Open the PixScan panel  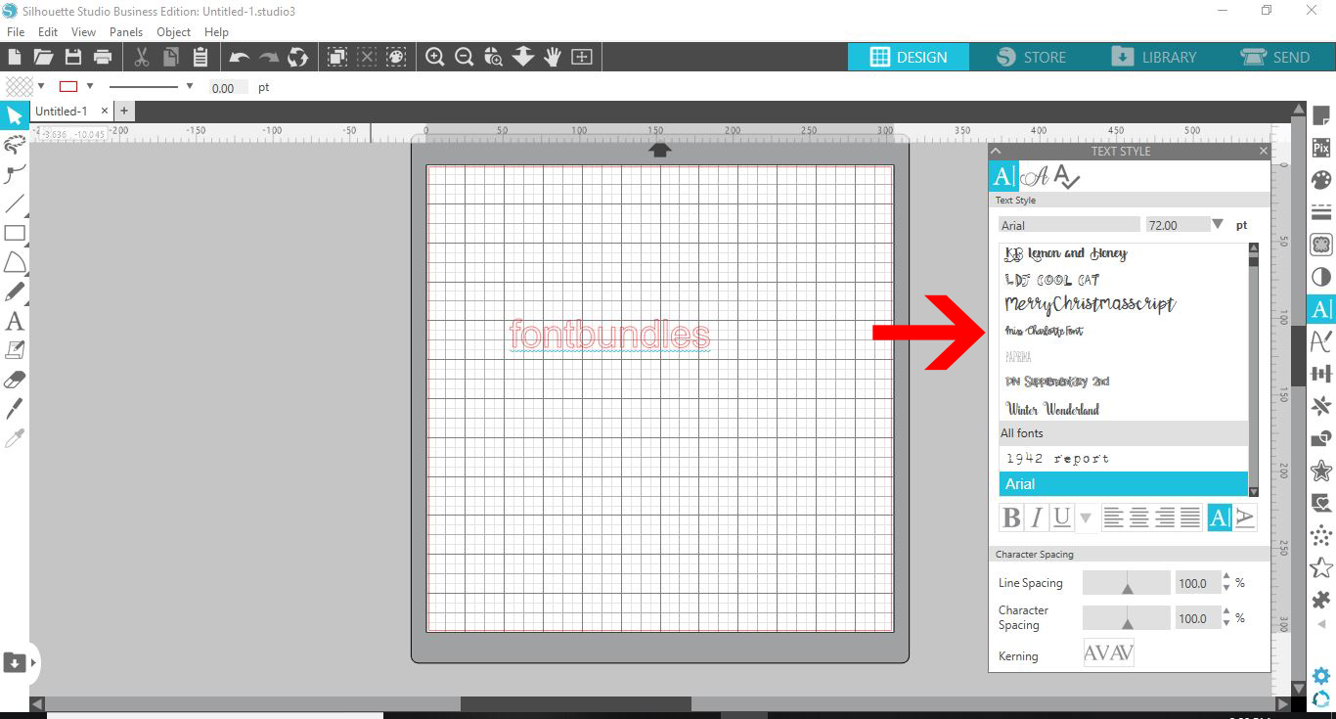tap(1321, 148)
